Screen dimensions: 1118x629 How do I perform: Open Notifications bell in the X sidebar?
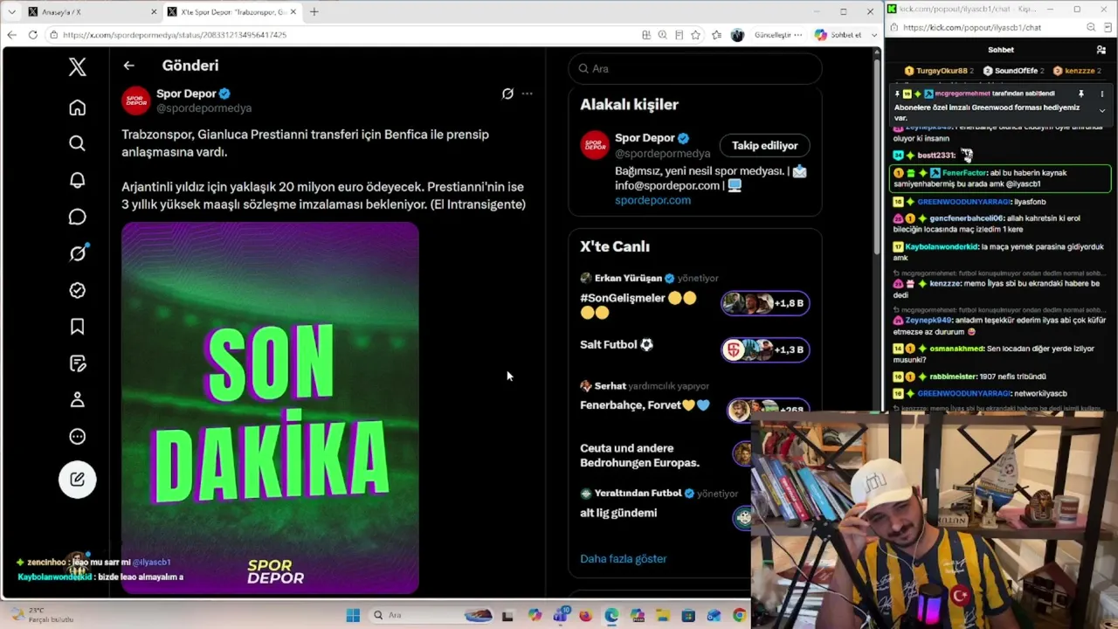pyautogui.click(x=78, y=180)
